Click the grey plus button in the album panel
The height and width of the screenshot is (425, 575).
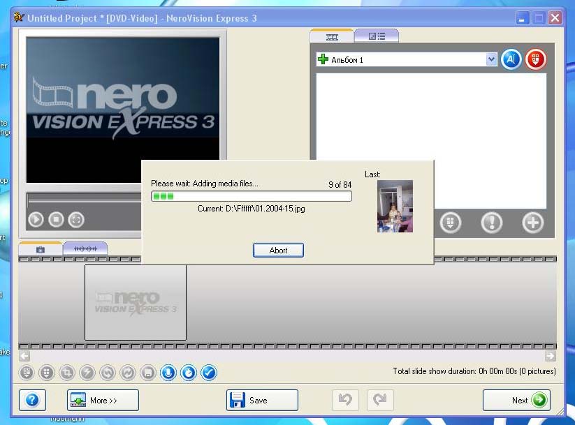[533, 223]
